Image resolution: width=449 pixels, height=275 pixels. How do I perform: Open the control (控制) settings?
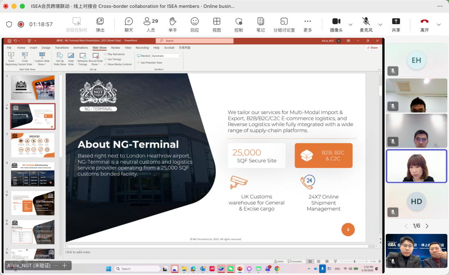click(x=239, y=25)
